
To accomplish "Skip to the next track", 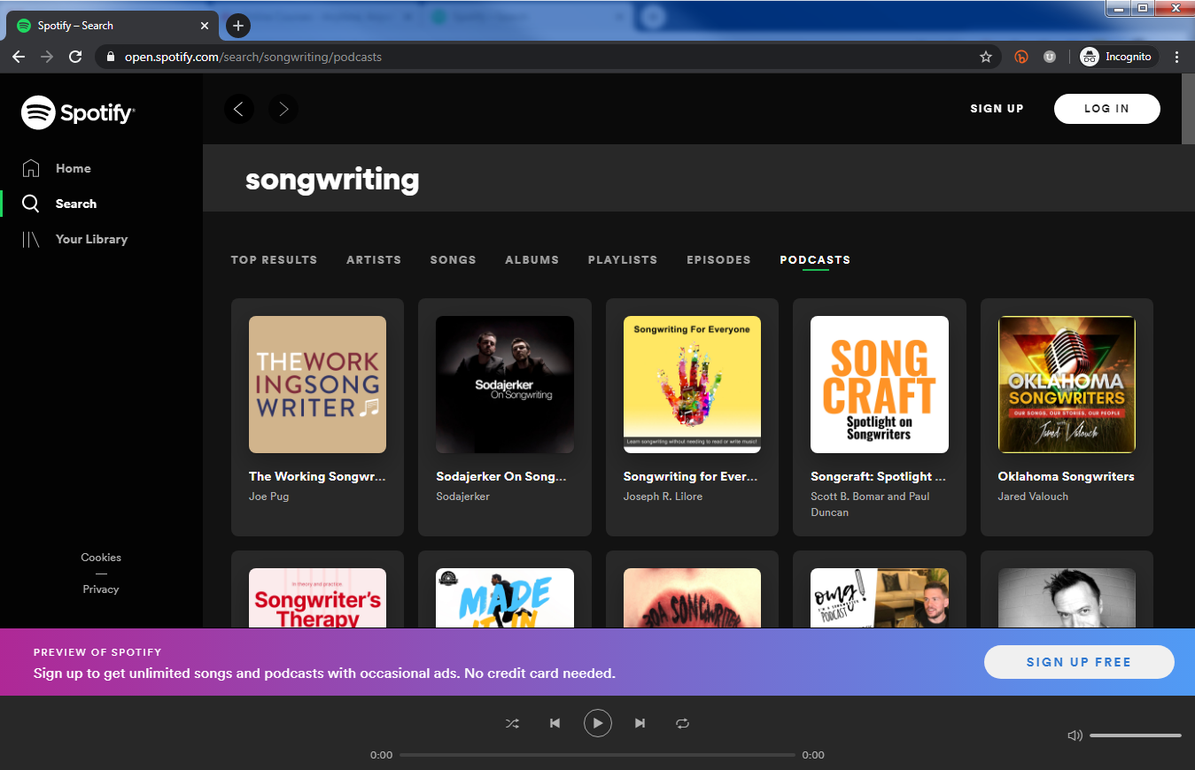I will [x=640, y=723].
